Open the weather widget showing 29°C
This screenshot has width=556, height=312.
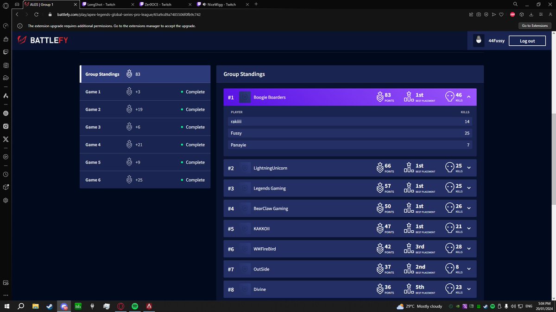[x=419, y=306]
